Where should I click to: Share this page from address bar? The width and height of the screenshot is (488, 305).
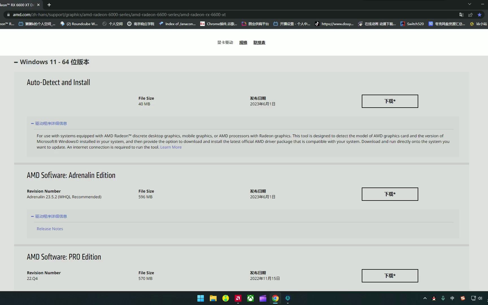pos(470,15)
